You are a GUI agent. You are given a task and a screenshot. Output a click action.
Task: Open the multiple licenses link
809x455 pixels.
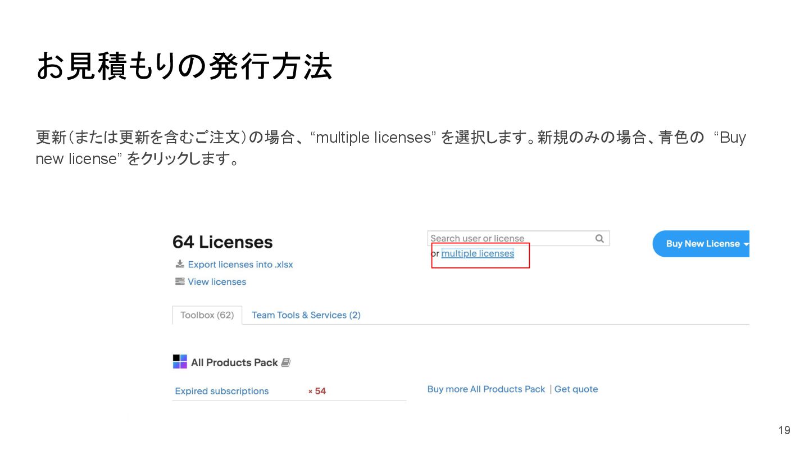[x=478, y=253]
